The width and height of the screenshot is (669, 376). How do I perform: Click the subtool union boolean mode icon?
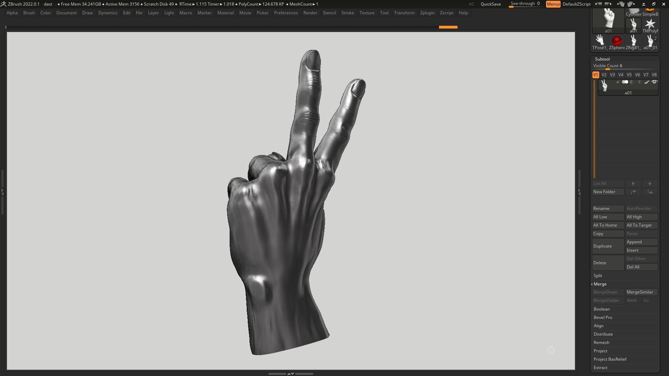pos(625,82)
